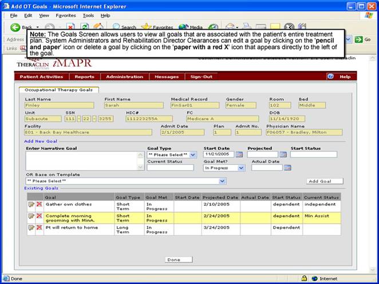Open the browser Help menu

click(x=105, y=15)
